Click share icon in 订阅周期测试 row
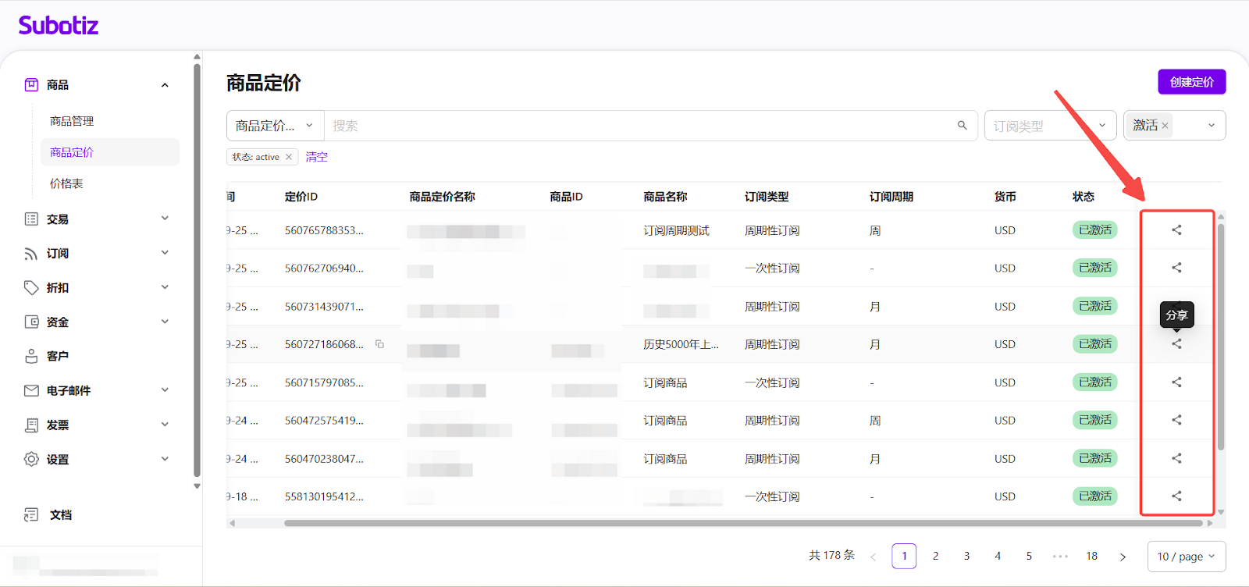The height and width of the screenshot is (587, 1249). click(x=1176, y=230)
